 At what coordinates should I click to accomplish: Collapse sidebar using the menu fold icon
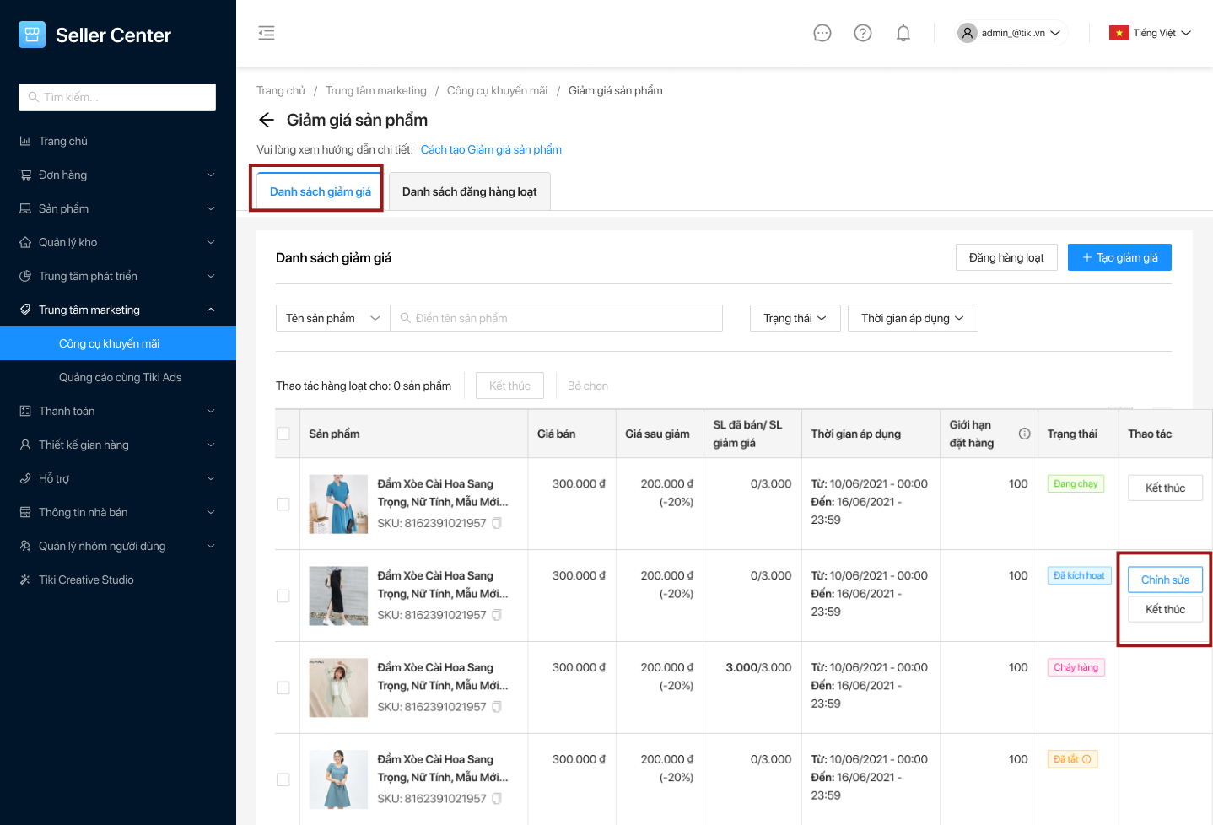coord(267,33)
